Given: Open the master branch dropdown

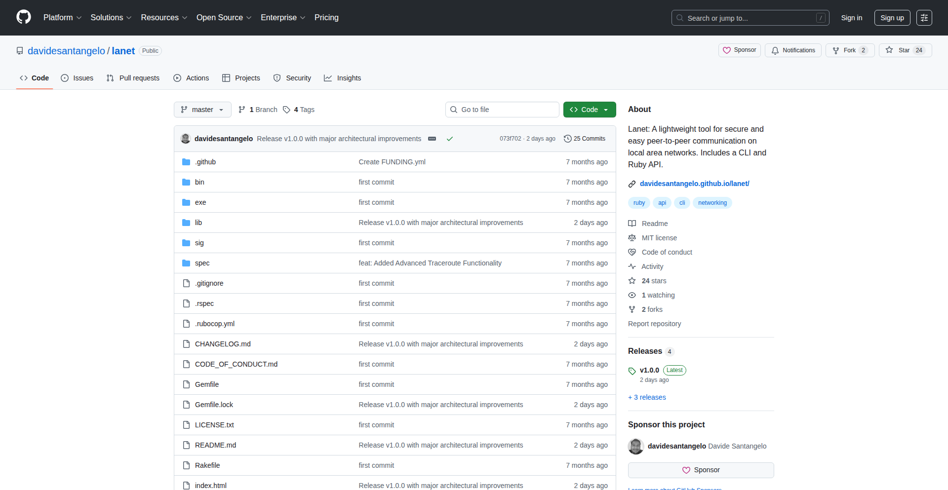Looking at the screenshot, I should point(202,110).
